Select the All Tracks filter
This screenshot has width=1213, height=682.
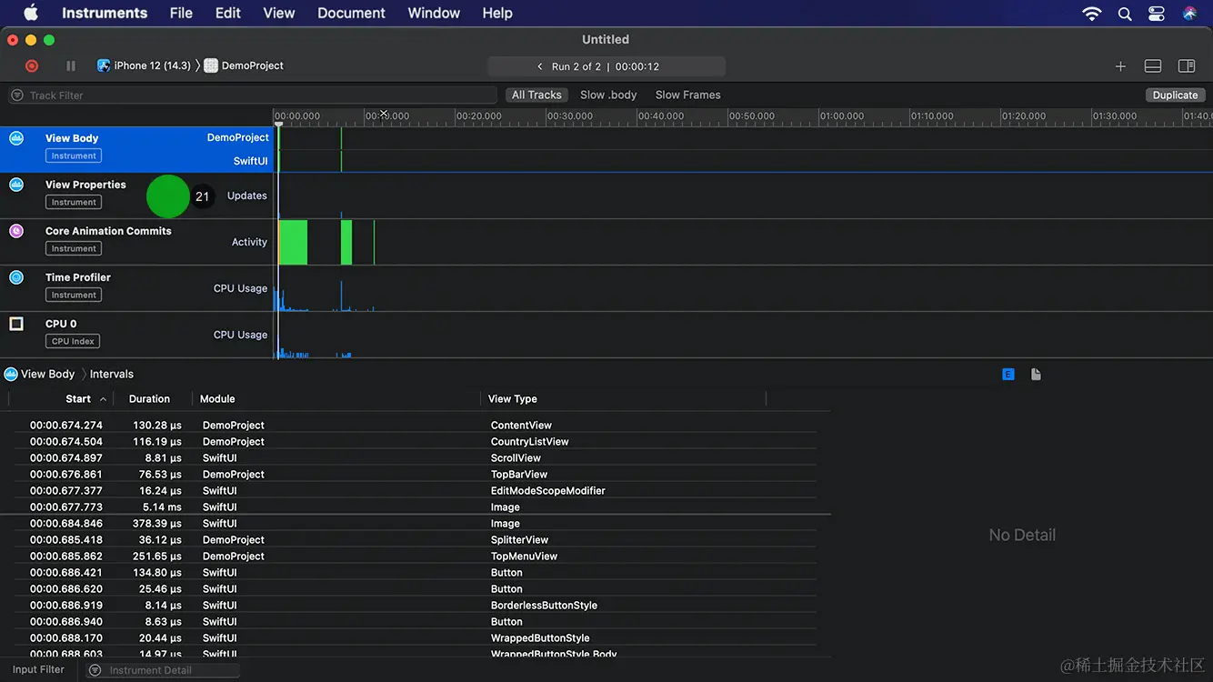click(536, 95)
